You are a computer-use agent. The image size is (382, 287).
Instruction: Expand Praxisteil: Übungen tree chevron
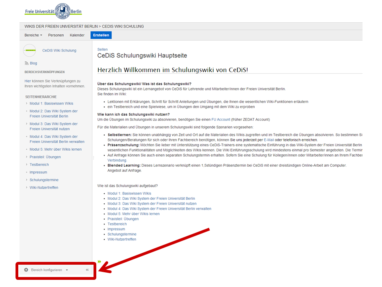[x=27, y=157]
